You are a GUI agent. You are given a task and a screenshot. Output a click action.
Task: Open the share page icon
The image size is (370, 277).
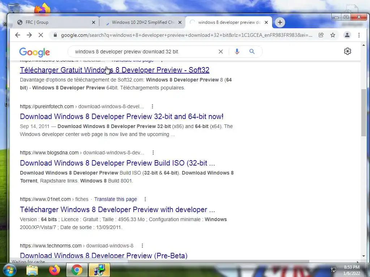321,35
